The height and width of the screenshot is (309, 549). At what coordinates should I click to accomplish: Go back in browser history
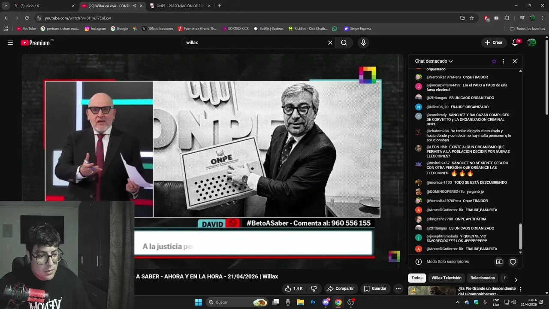pos(6,18)
